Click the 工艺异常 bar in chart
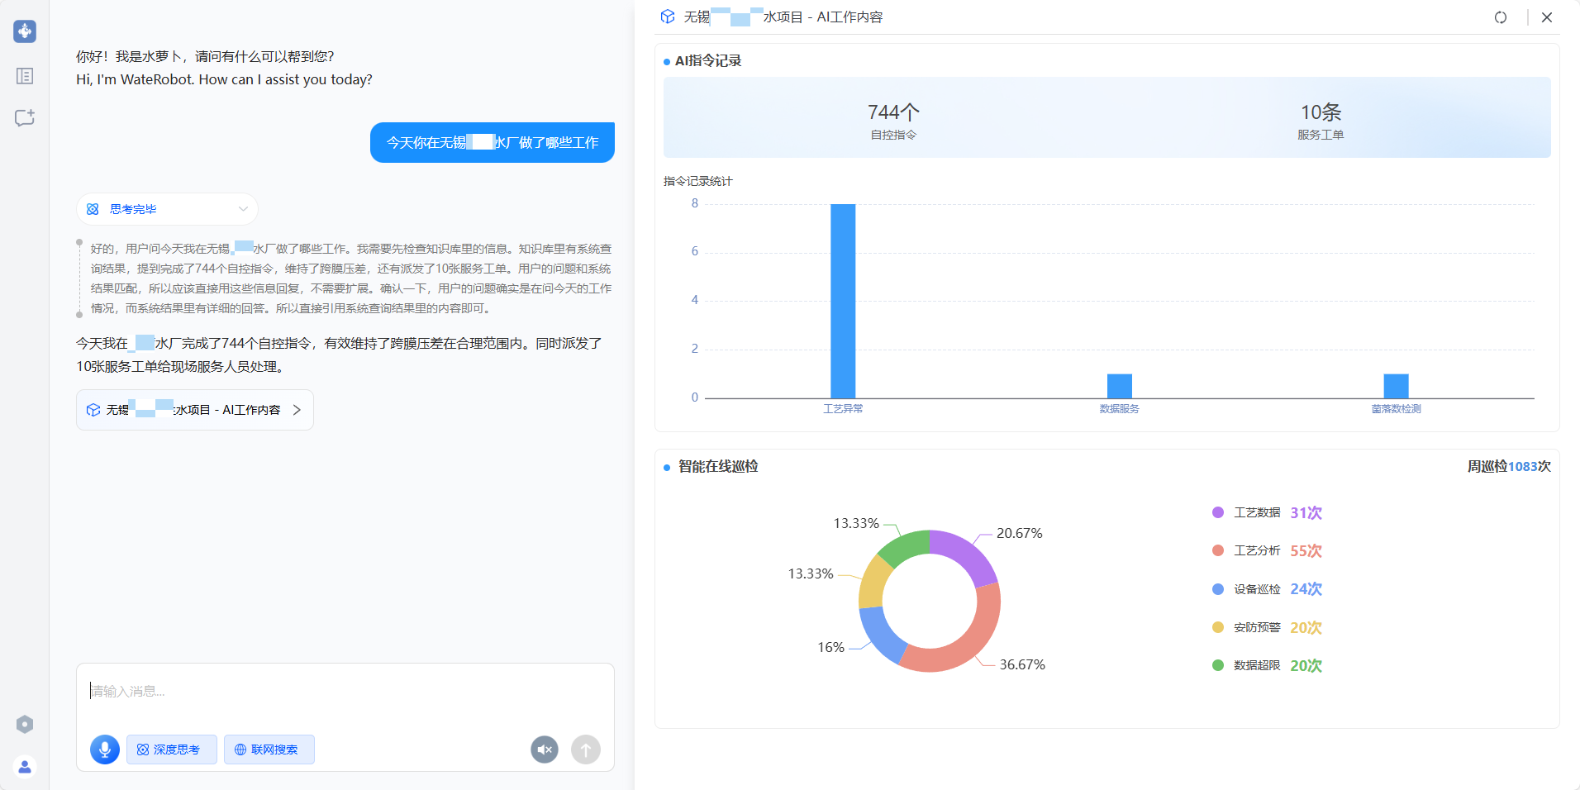 click(843, 302)
